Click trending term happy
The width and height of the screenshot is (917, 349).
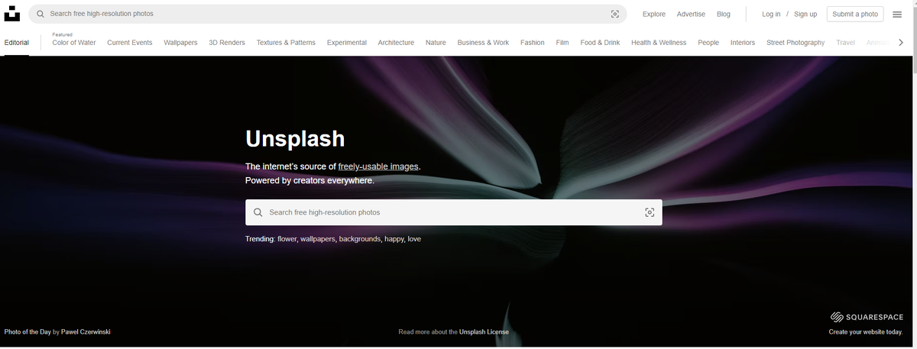(x=394, y=239)
